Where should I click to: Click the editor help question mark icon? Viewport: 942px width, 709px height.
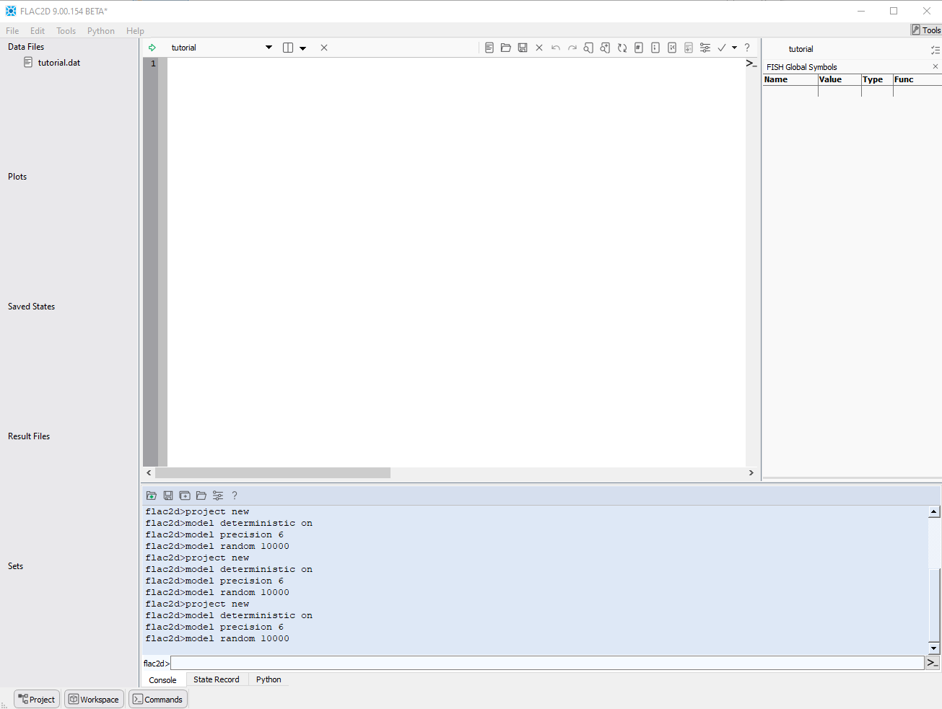(x=747, y=48)
